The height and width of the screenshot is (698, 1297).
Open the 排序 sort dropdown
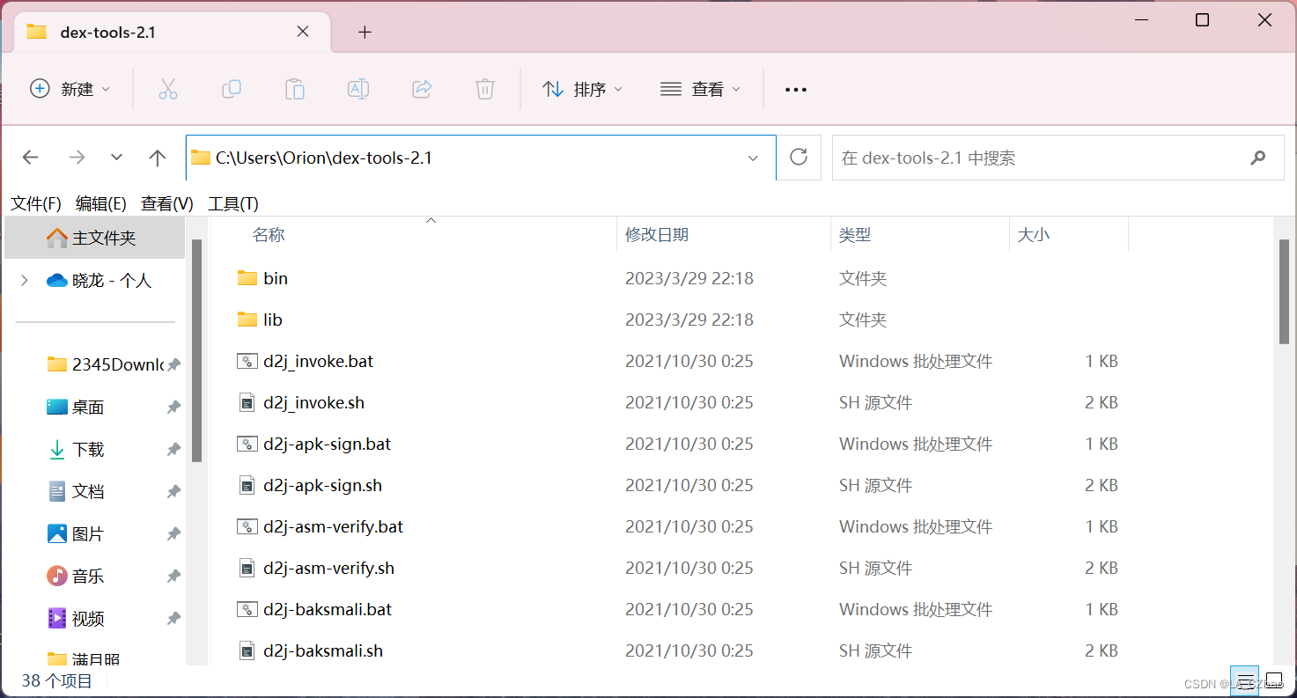582,89
